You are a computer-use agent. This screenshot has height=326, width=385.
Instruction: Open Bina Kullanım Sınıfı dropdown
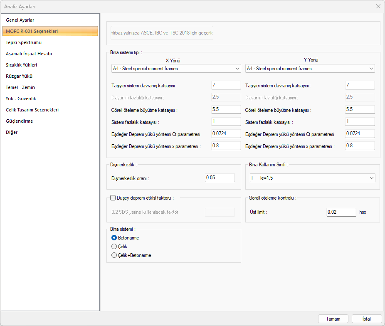coord(312,178)
